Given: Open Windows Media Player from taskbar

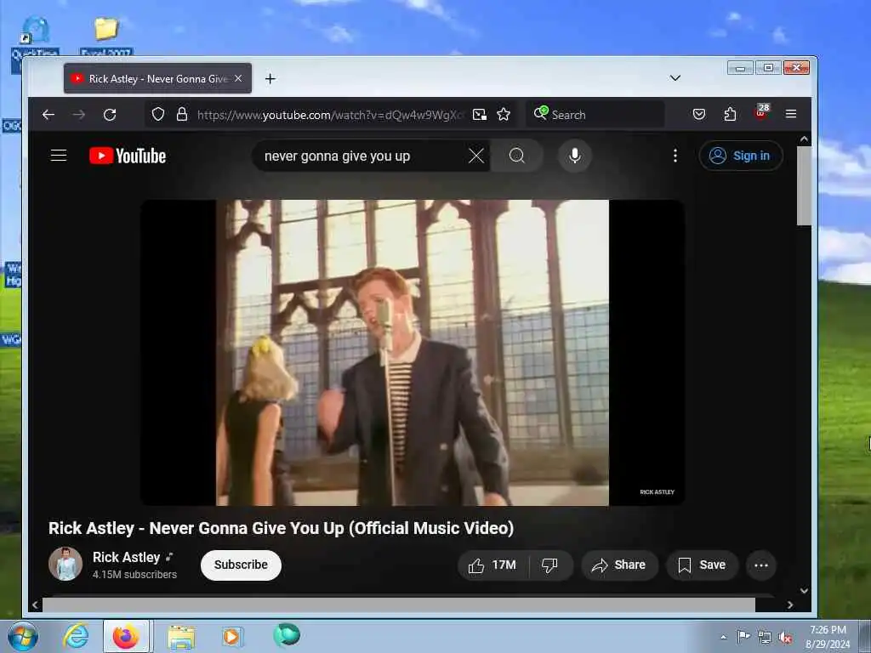Looking at the screenshot, I should [231, 636].
